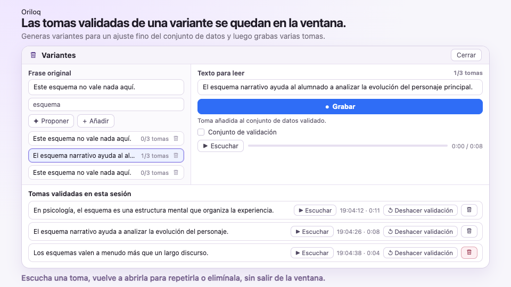511x287 pixels.
Task: Play the current take with Escuchar beside the progress bar
Action: click(220, 146)
